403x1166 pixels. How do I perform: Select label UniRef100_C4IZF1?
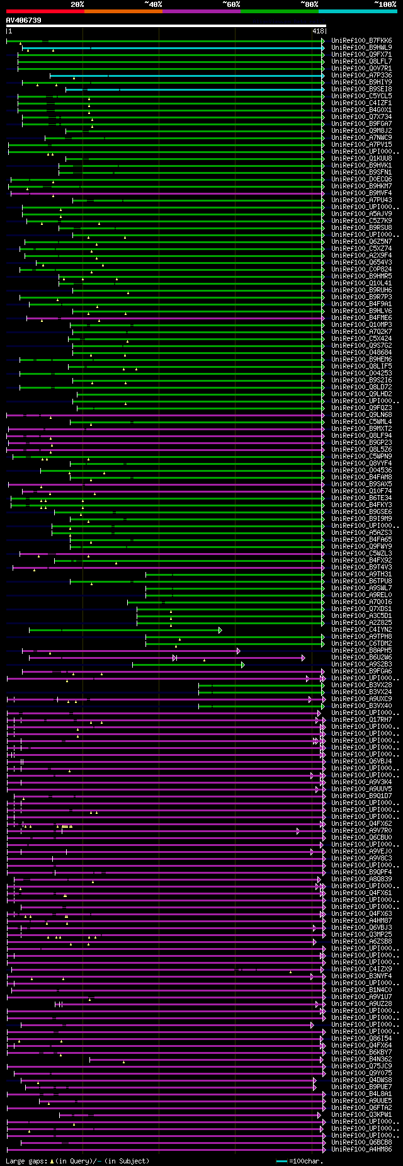[x=361, y=103]
